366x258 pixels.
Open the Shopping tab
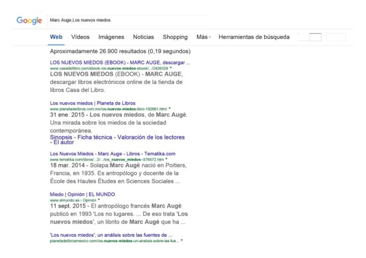pyautogui.click(x=175, y=37)
